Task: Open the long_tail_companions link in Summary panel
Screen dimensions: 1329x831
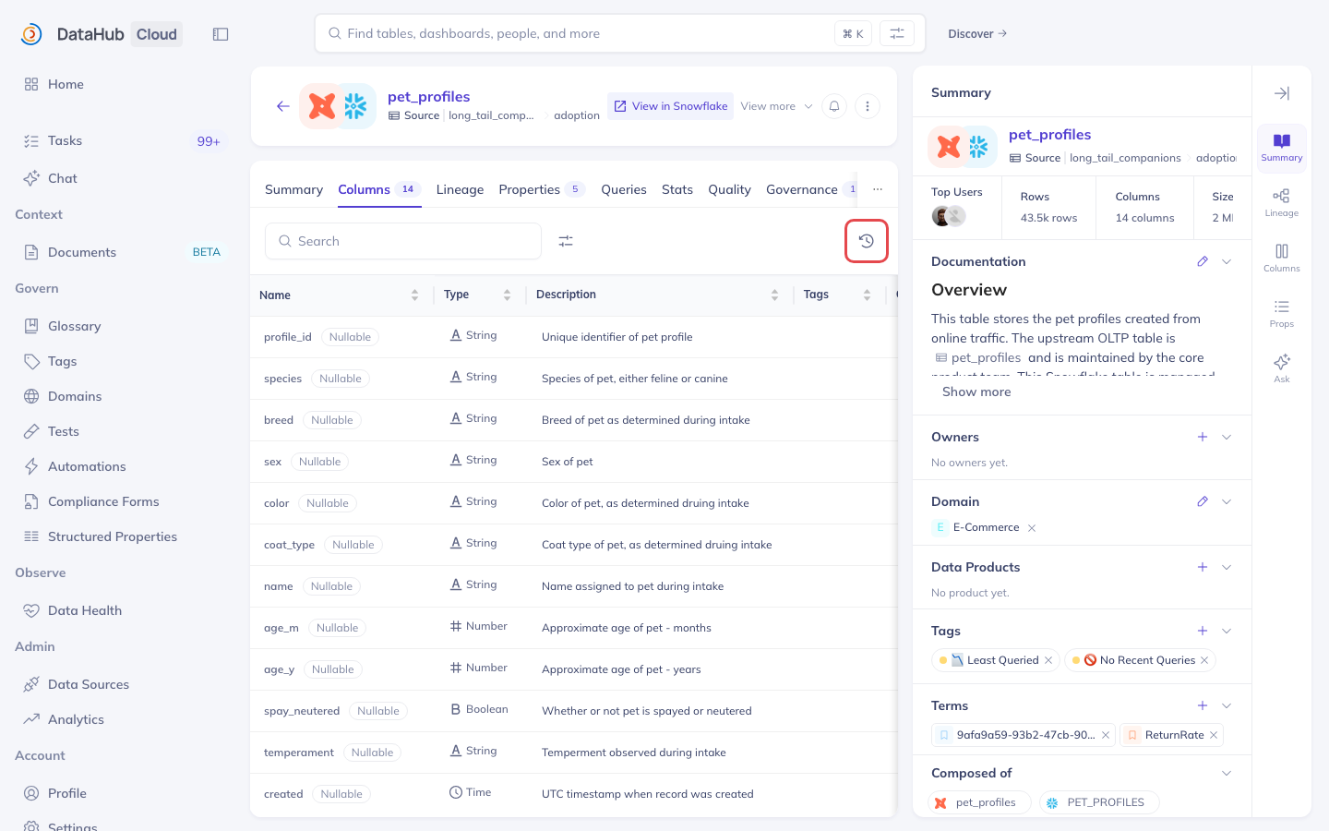Action: point(1125,158)
